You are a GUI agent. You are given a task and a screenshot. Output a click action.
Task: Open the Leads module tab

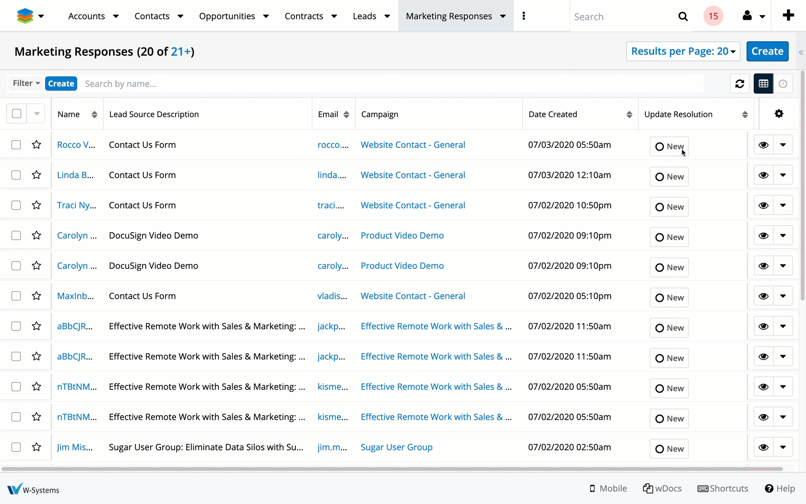pos(364,16)
